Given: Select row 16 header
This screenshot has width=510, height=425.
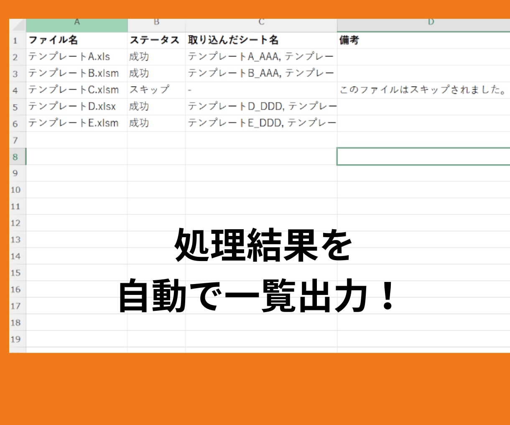Looking at the screenshot, I should tap(18, 289).
